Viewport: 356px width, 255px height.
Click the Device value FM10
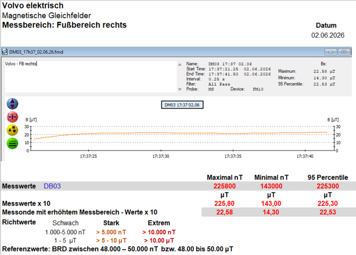pyautogui.click(x=258, y=89)
